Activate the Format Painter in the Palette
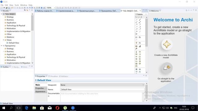The width and height of the screenshot is (198, 111). pos(141,17)
